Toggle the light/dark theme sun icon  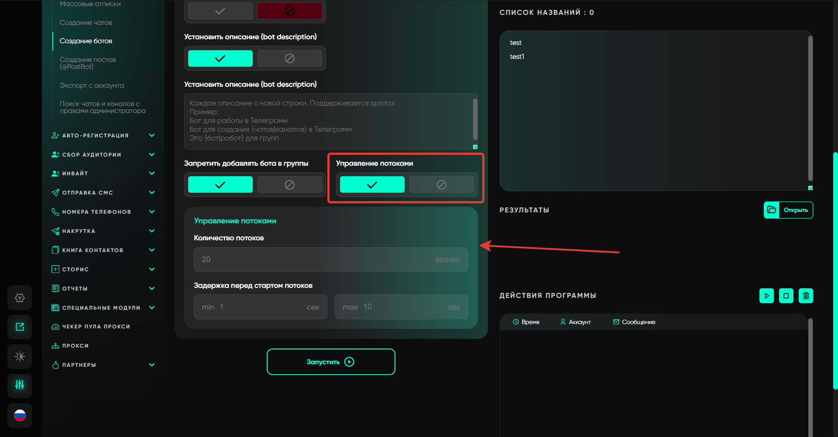(x=20, y=356)
